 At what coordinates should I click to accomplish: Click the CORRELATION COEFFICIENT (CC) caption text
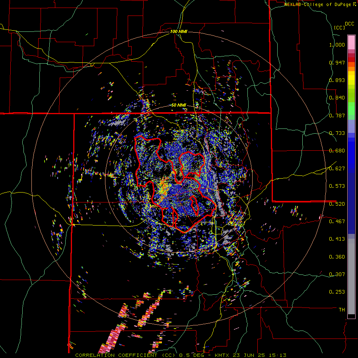[126, 355]
